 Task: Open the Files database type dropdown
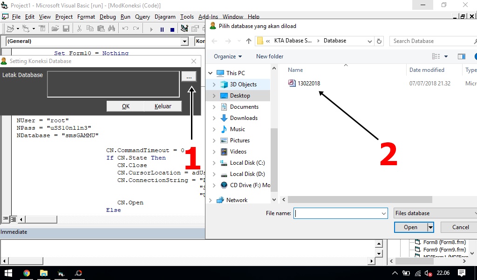436,213
